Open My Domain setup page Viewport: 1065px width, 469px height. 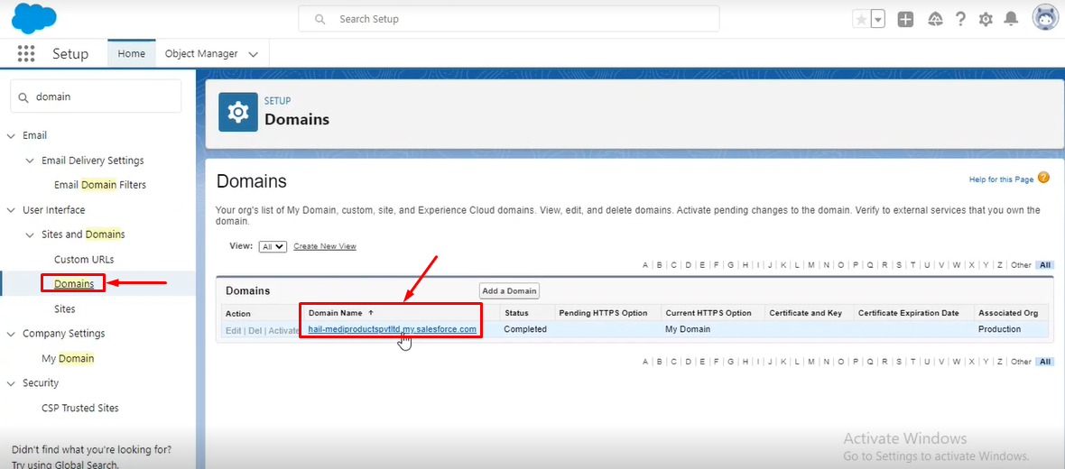pos(68,358)
